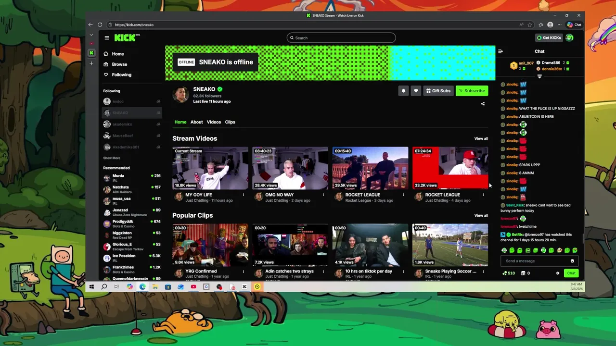Open the Windows Start menu
The height and width of the screenshot is (346, 616).
pyautogui.click(x=91, y=287)
